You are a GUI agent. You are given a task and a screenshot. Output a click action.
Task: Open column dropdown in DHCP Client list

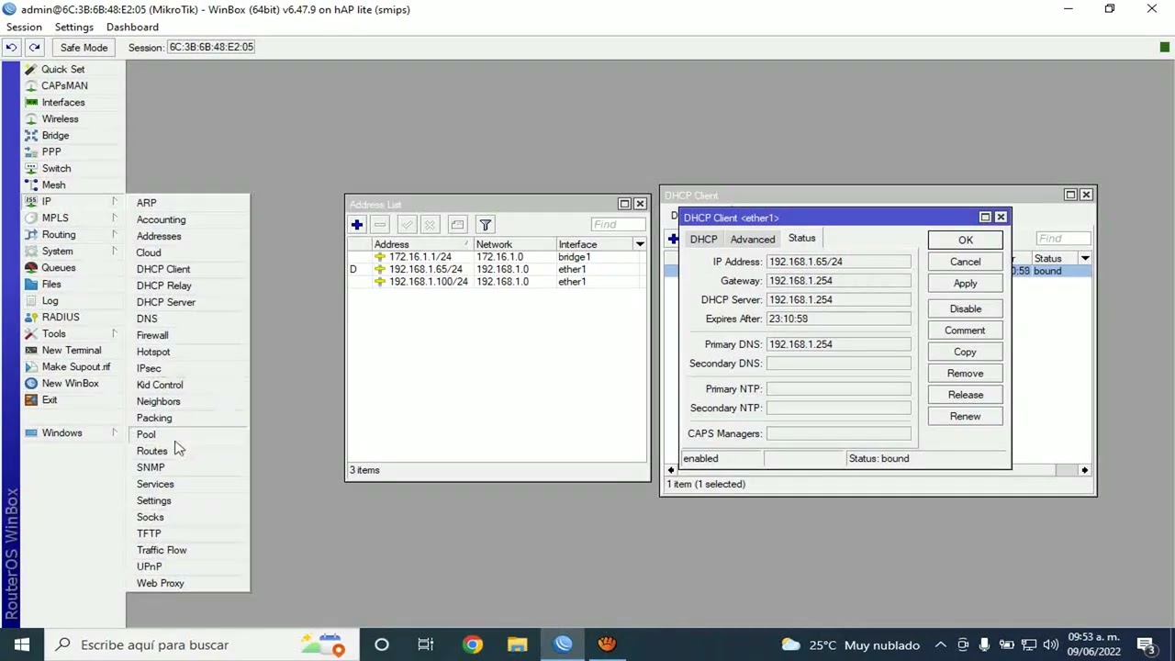pyautogui.click(x=1085, y=259)
